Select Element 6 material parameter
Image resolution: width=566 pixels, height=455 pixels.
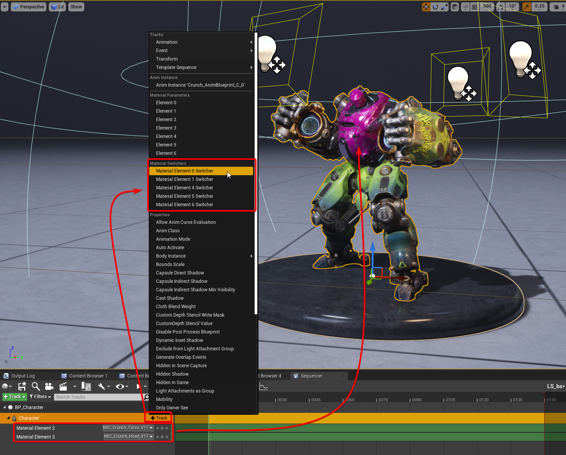(201, 153)
